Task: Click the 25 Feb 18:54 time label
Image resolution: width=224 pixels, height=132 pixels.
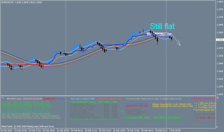Action: (x=49, y=131)
